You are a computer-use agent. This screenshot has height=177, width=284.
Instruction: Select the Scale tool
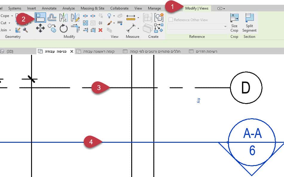click(93, 23)
